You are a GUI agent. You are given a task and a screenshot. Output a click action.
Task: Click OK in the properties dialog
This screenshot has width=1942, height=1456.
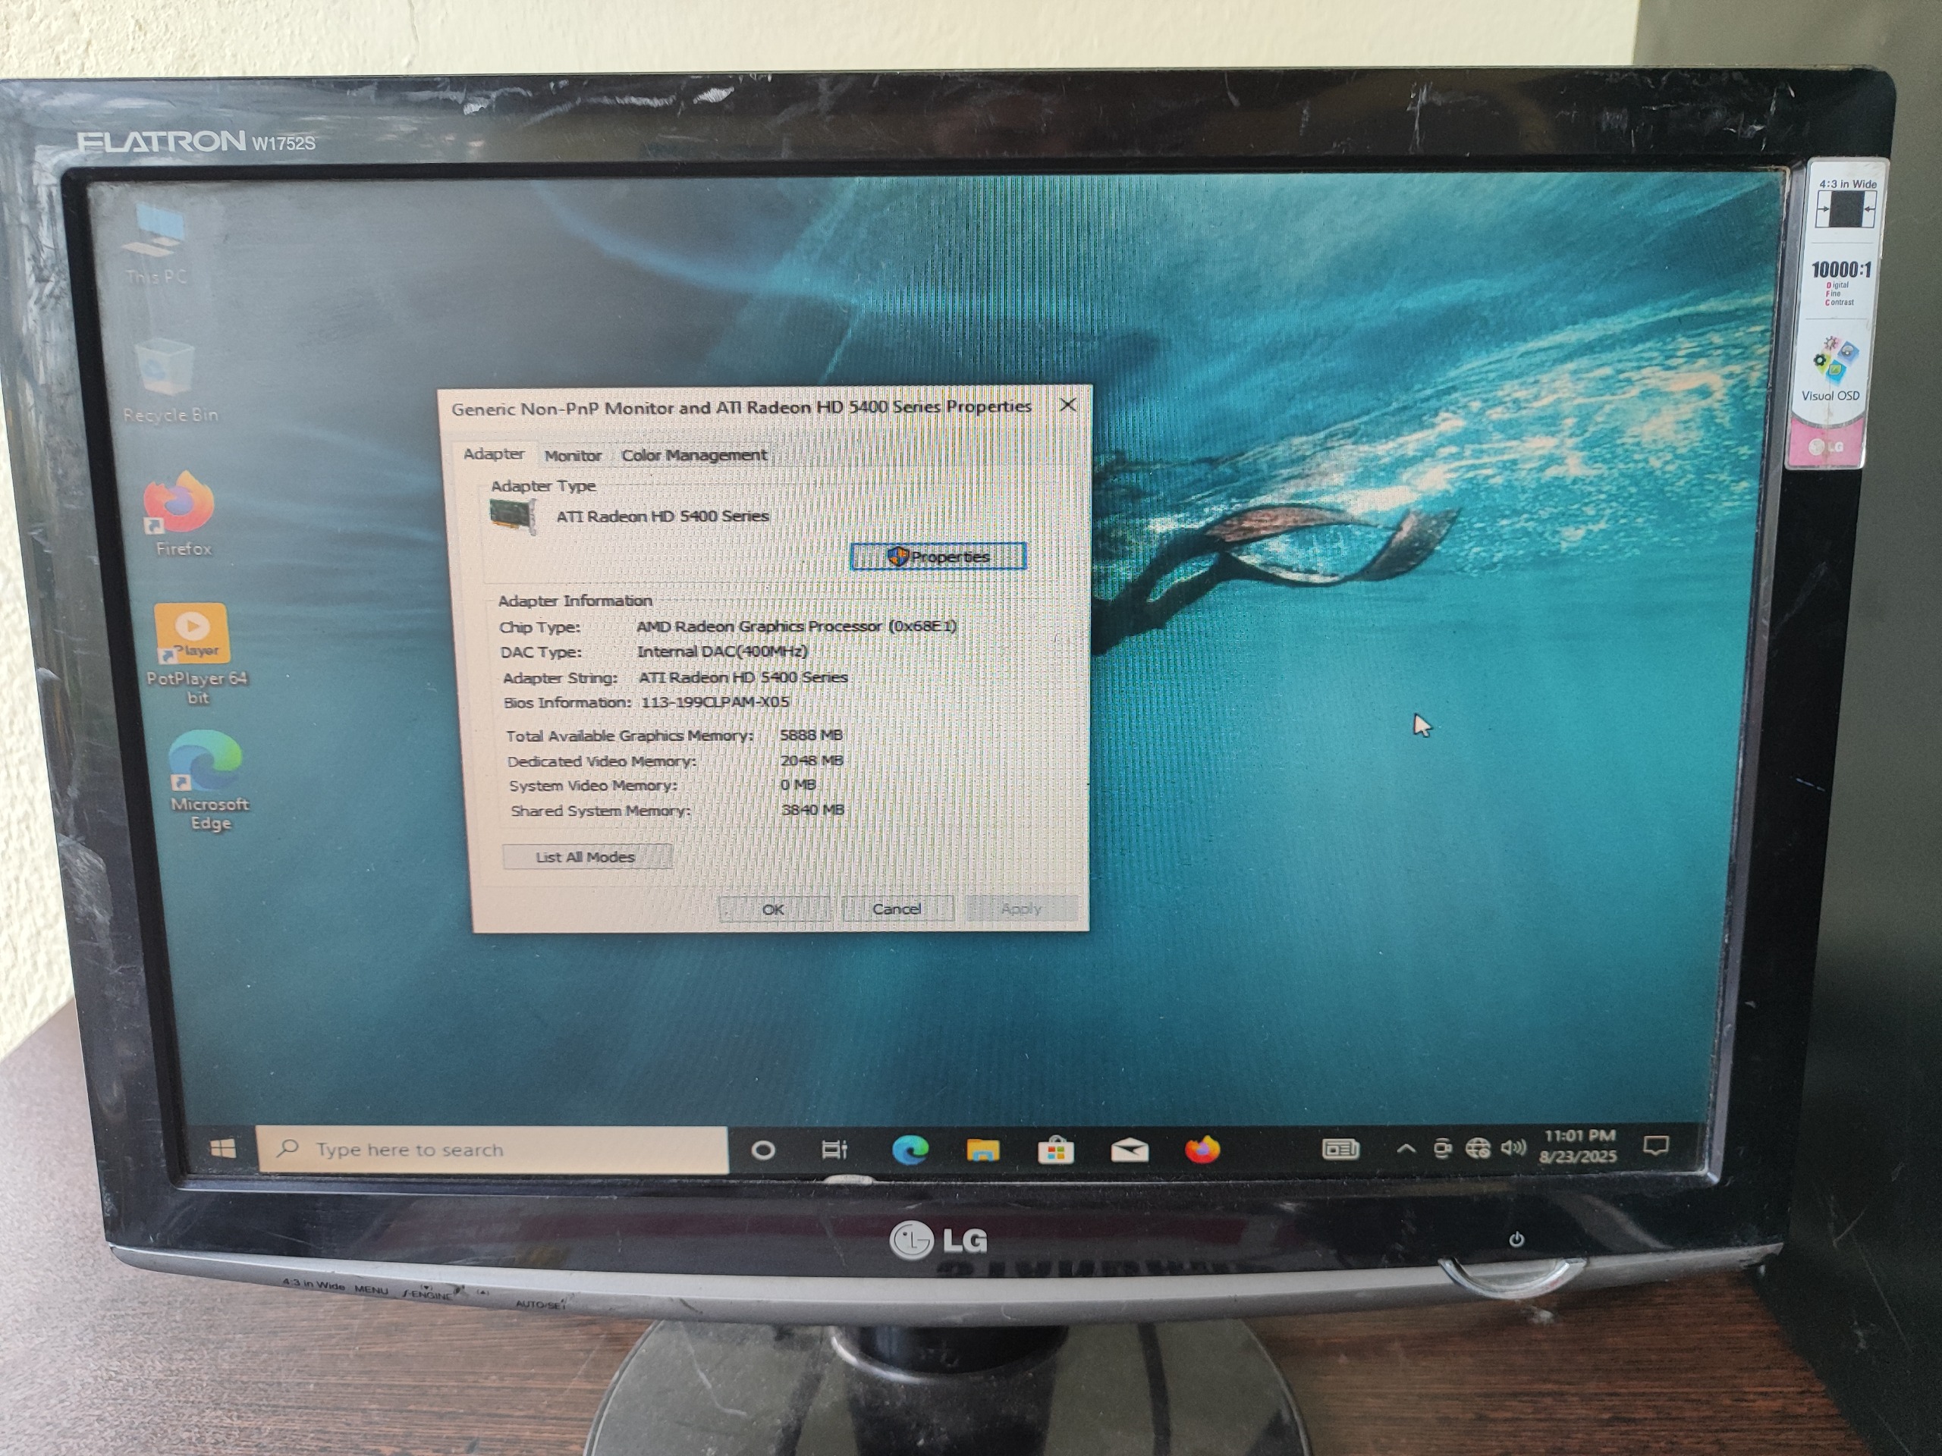pos(772,909)
